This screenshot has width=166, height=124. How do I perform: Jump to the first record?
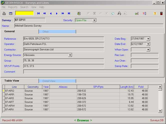[38, 13]
